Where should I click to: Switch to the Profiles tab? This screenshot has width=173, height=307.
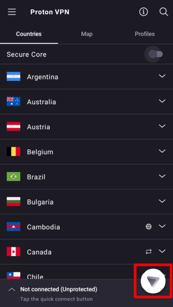point(144,34)
